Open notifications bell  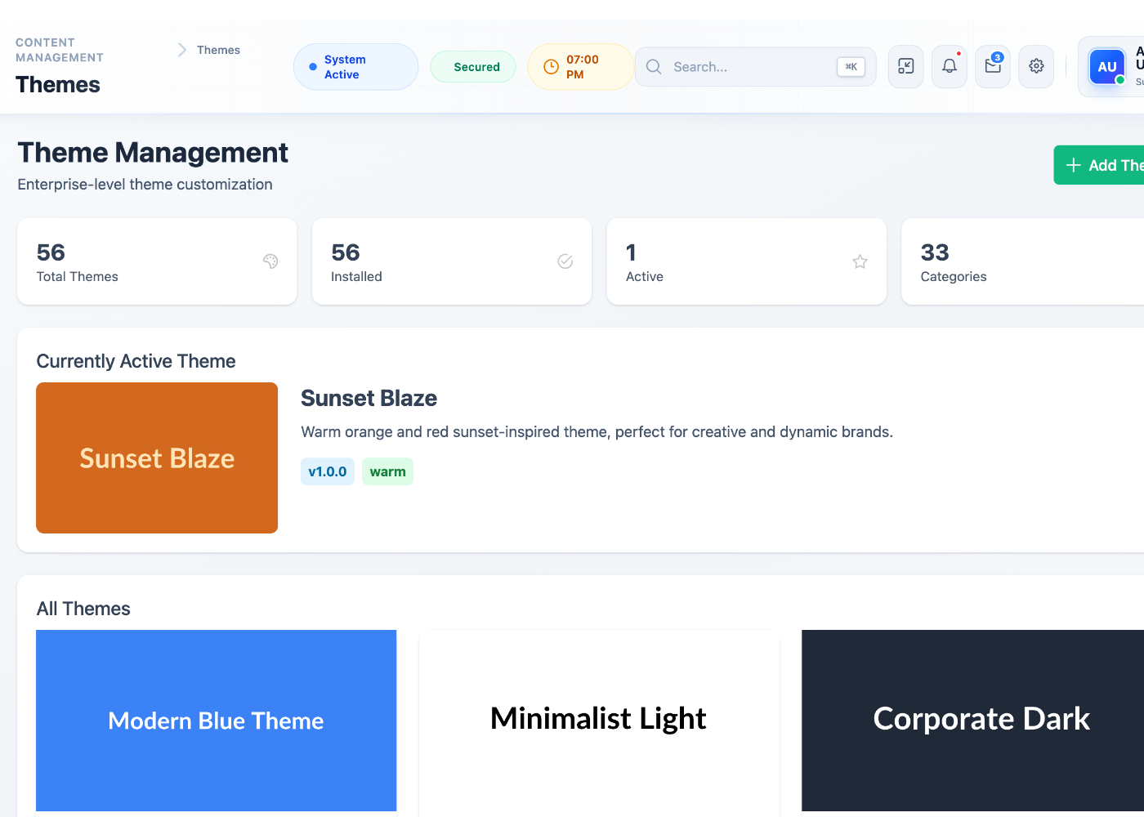click(x=950, y=66)
